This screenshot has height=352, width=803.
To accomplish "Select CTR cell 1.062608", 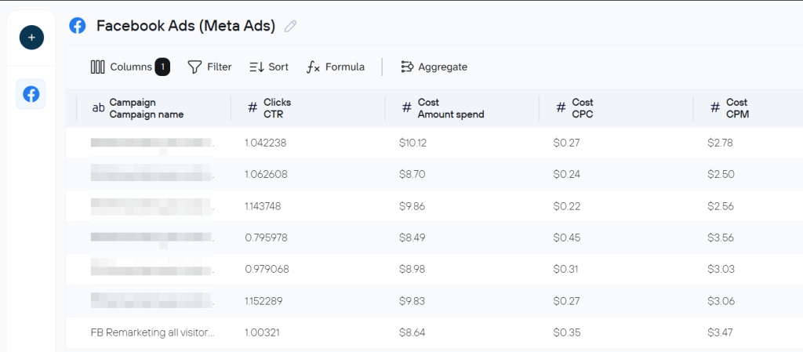I will (x=266, y=175).
